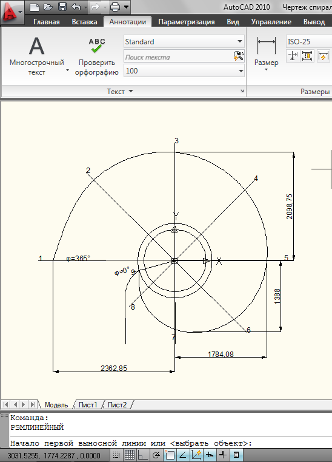The width and height of the screenshot is (332, 462).
Task: Toggle Object snap in status bar
Action: point(170,455)
